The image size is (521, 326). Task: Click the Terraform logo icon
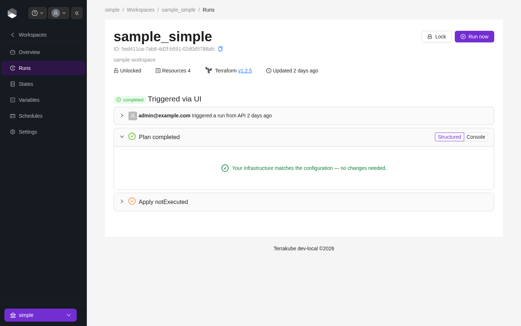click(x=209, y=70)
